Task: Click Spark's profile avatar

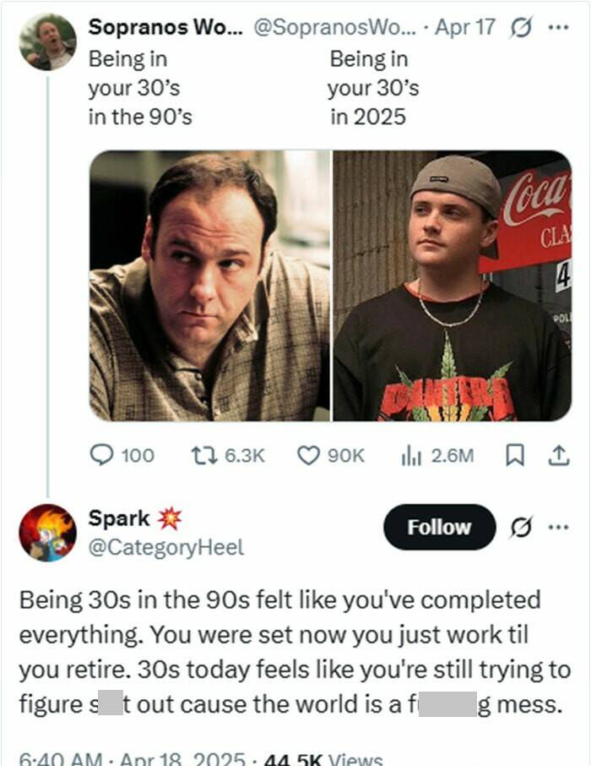Action: tap(47, 533)
